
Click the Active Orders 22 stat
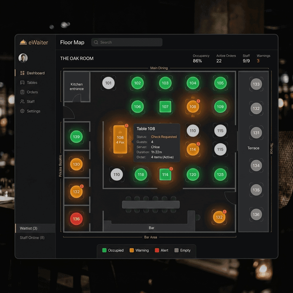click(x=226, y=58)
